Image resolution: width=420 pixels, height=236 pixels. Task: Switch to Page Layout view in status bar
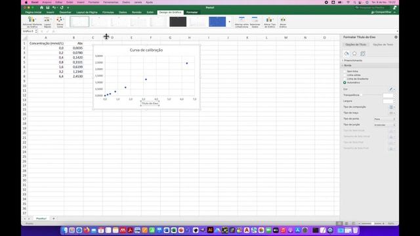(x=346, y=224)
